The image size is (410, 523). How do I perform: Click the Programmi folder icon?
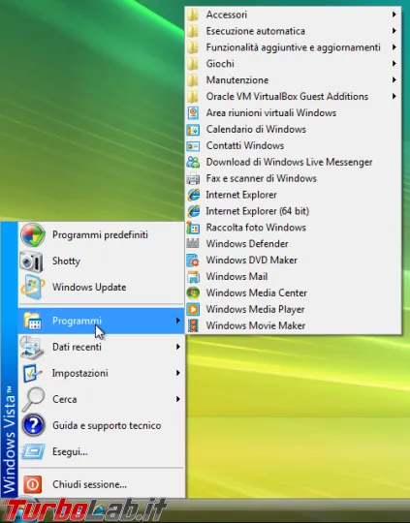(32, 321)
